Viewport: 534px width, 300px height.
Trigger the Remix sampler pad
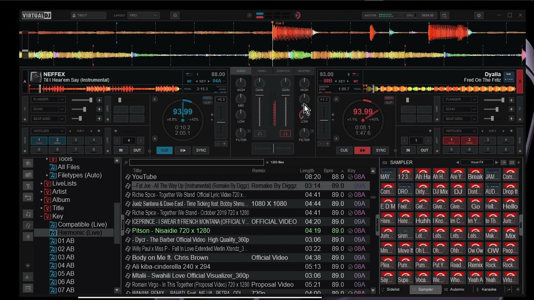(x=475, y=262)
